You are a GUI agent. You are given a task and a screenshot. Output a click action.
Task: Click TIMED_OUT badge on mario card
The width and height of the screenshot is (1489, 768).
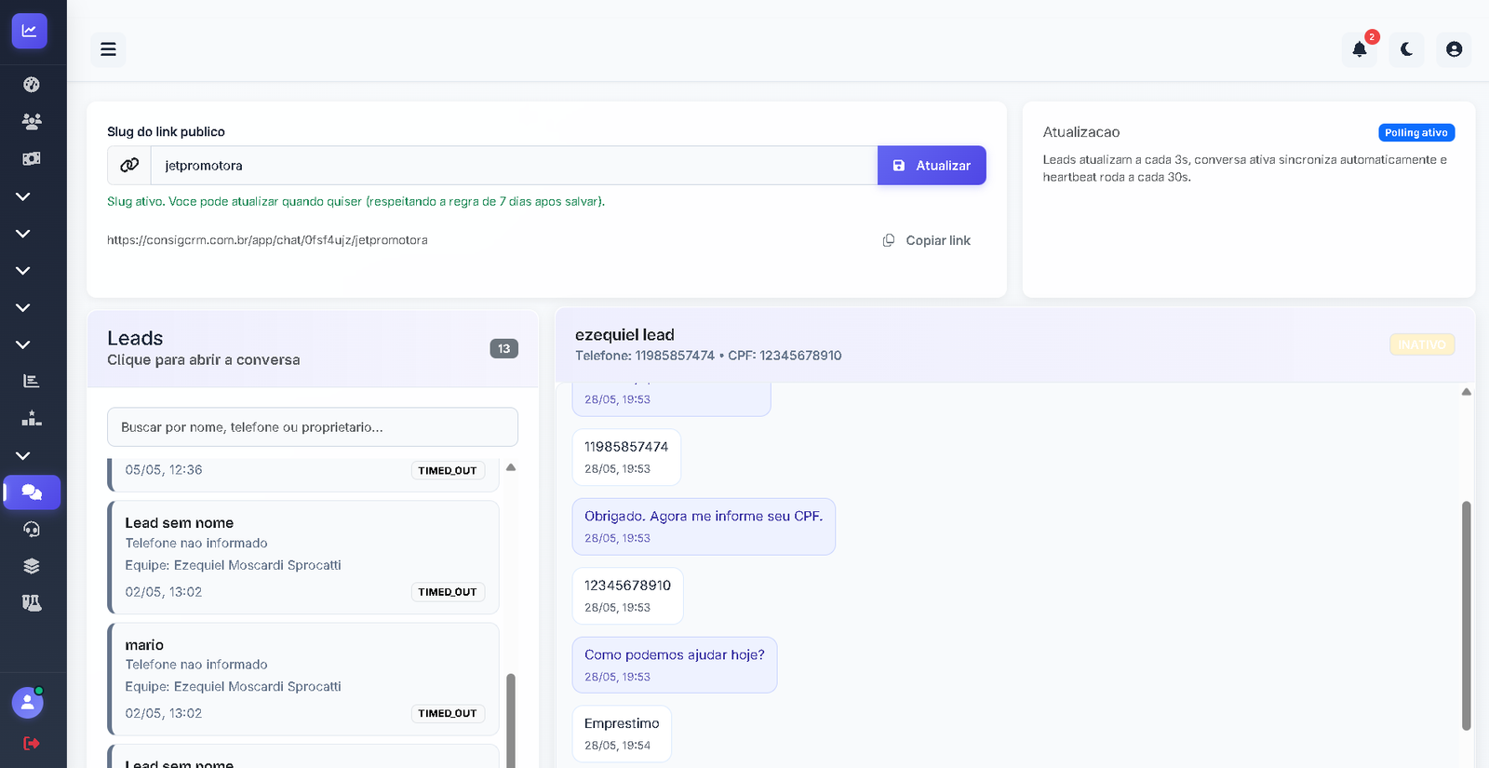tap(448, 713)
